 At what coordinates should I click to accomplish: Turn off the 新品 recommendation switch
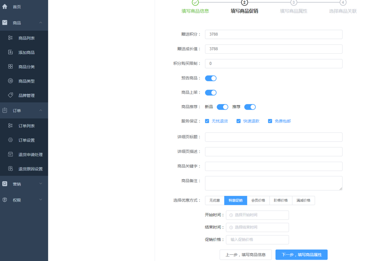coord(222,107)
